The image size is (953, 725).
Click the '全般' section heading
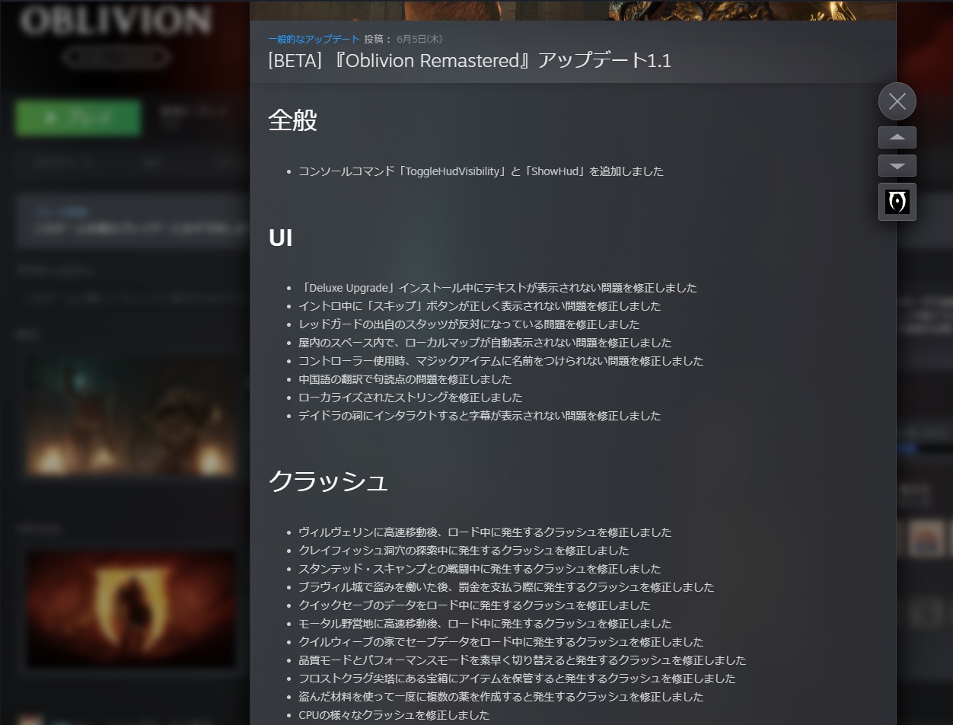(292, 120)
